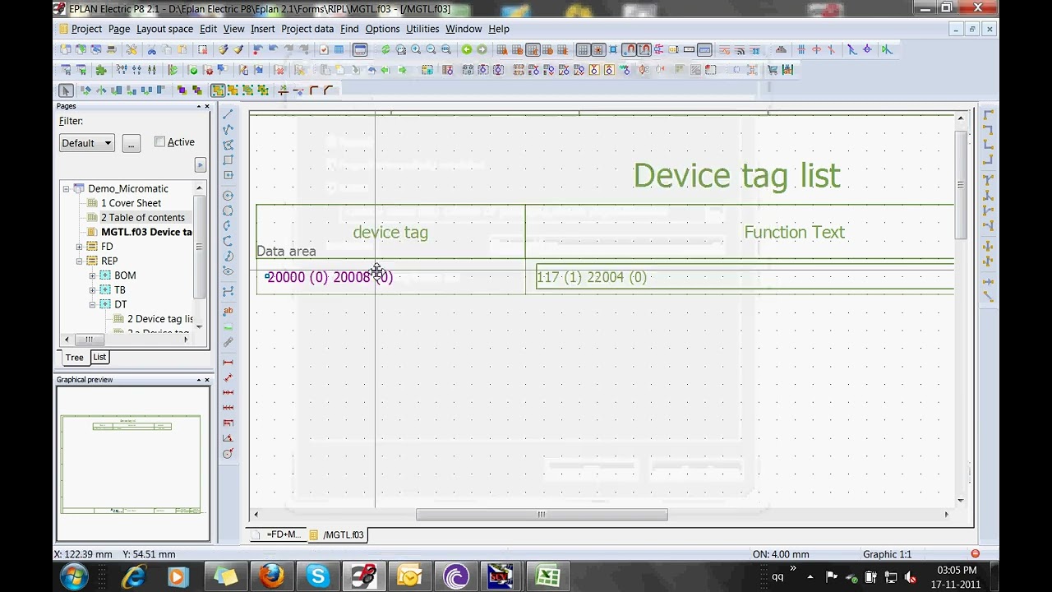Toggle the grid display button
The height and width of the screenshot is (592, 1052).
pyautogui.click(x=583, y=49)
